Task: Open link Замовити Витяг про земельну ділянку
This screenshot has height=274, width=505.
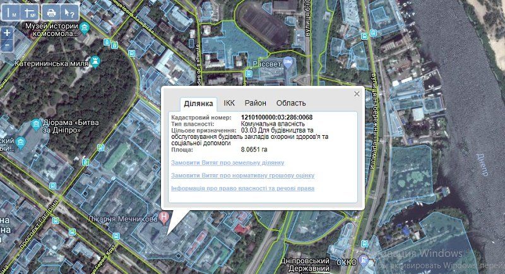Action: pyautogui.click(x=228, y=162)
